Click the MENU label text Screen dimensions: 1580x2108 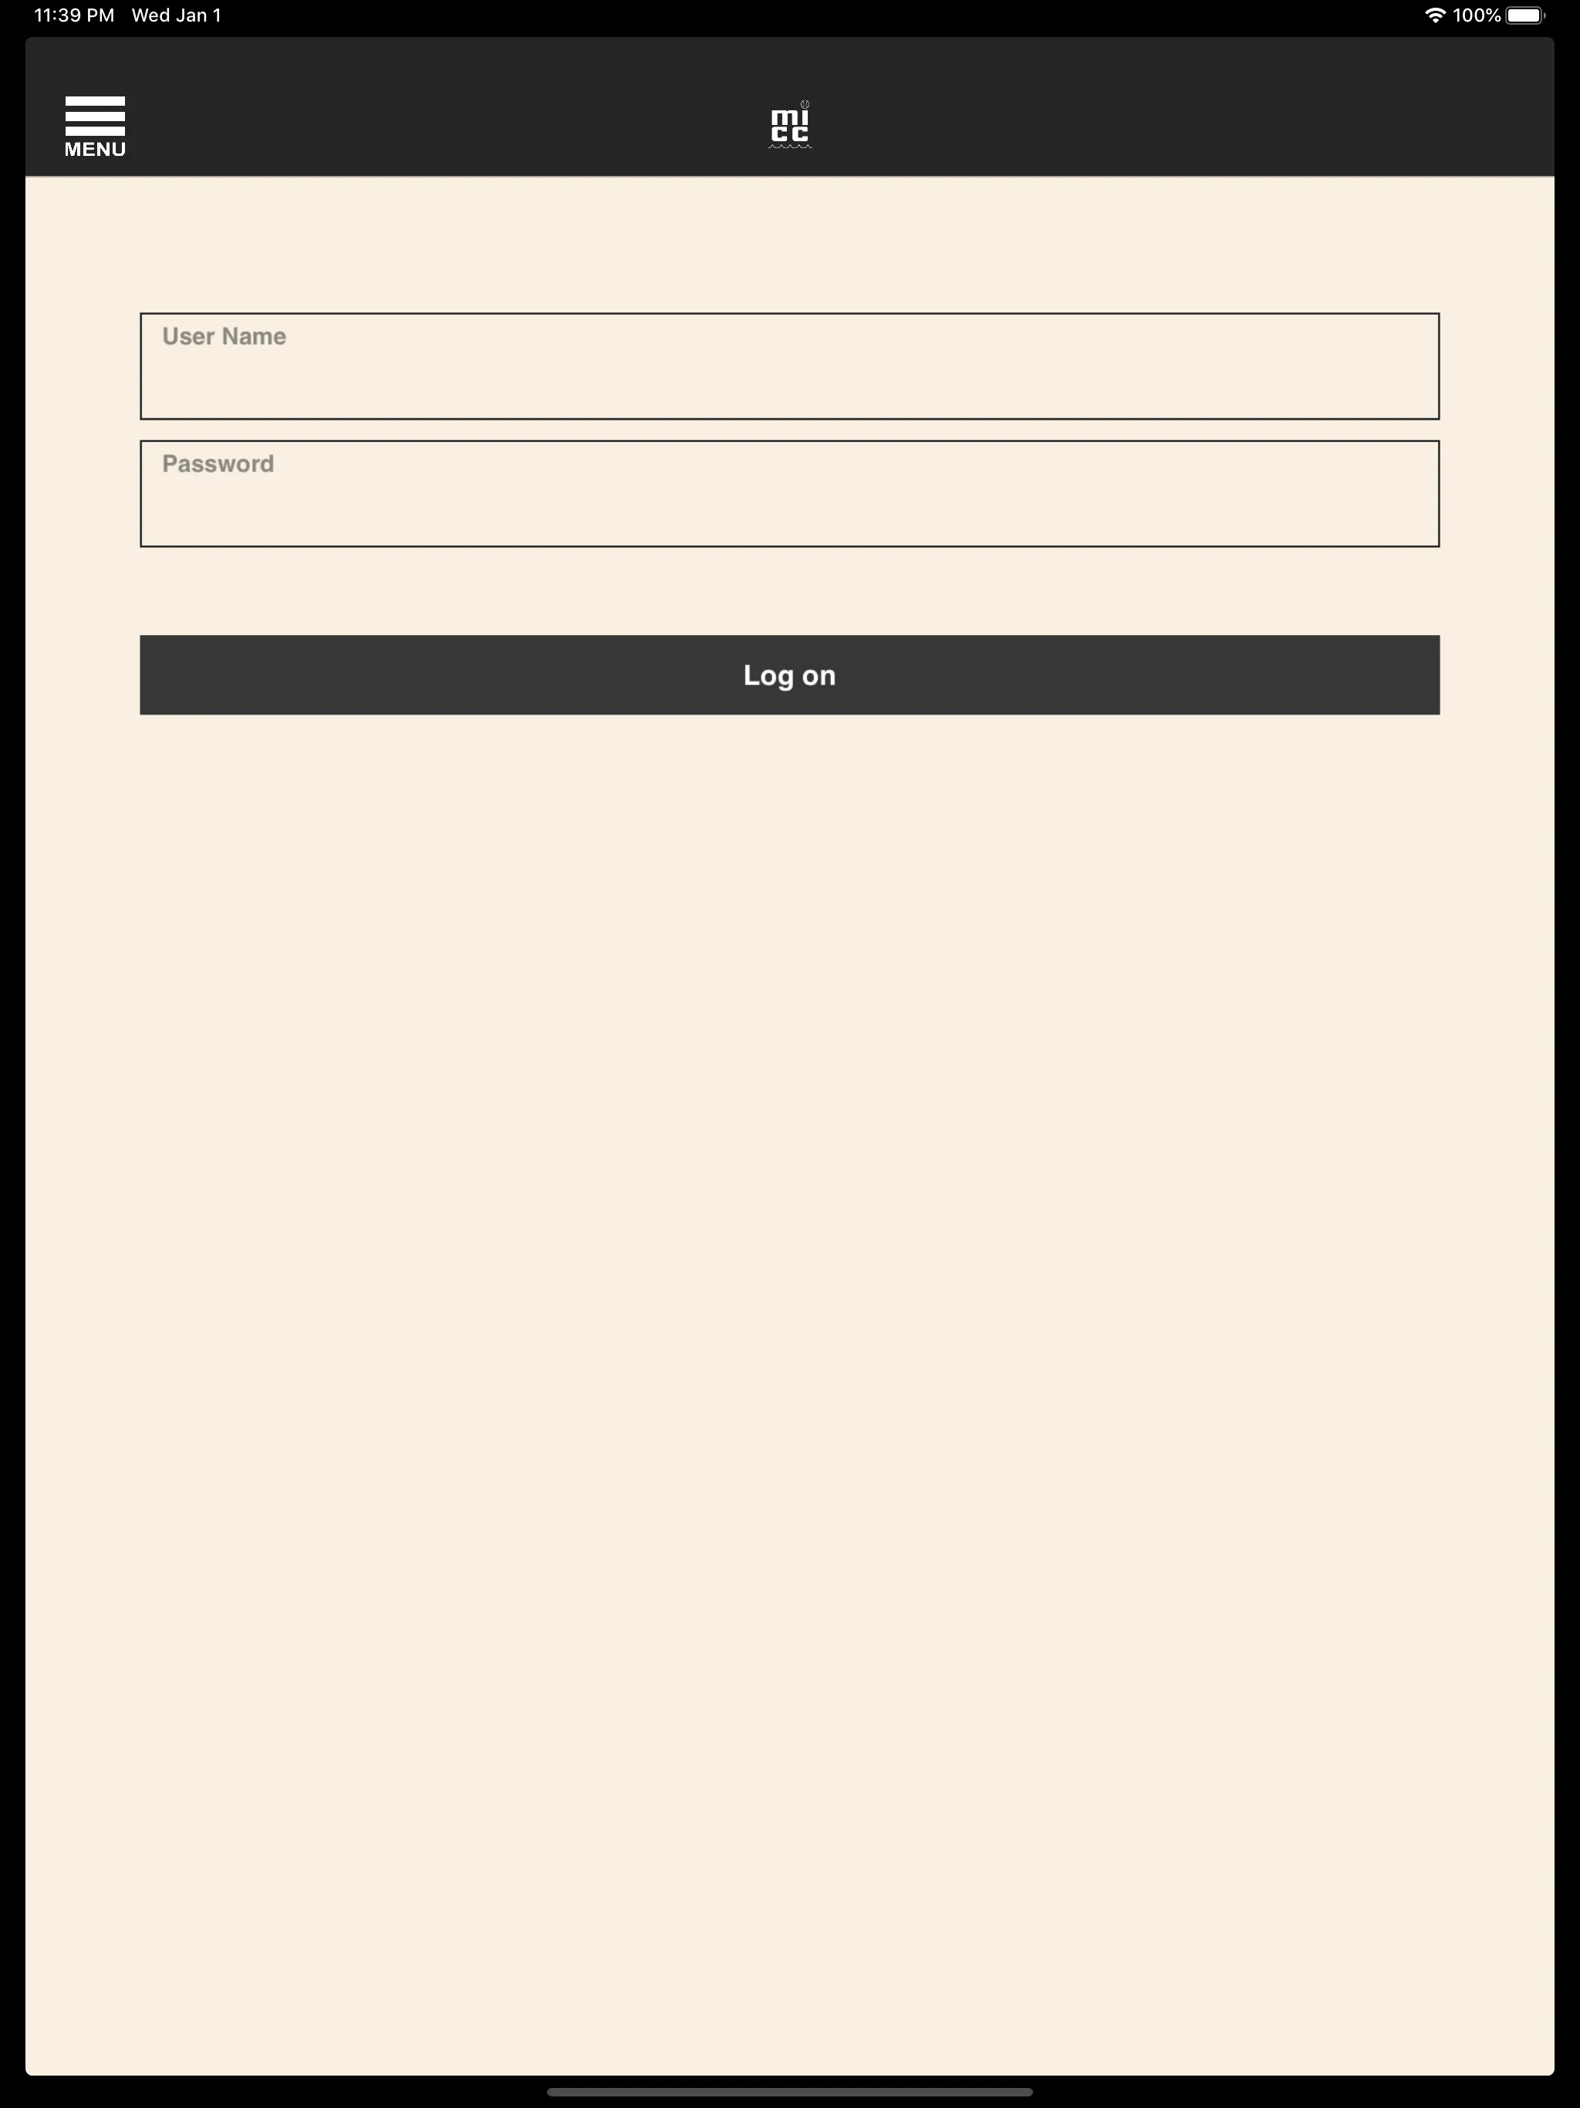(95, 150)
